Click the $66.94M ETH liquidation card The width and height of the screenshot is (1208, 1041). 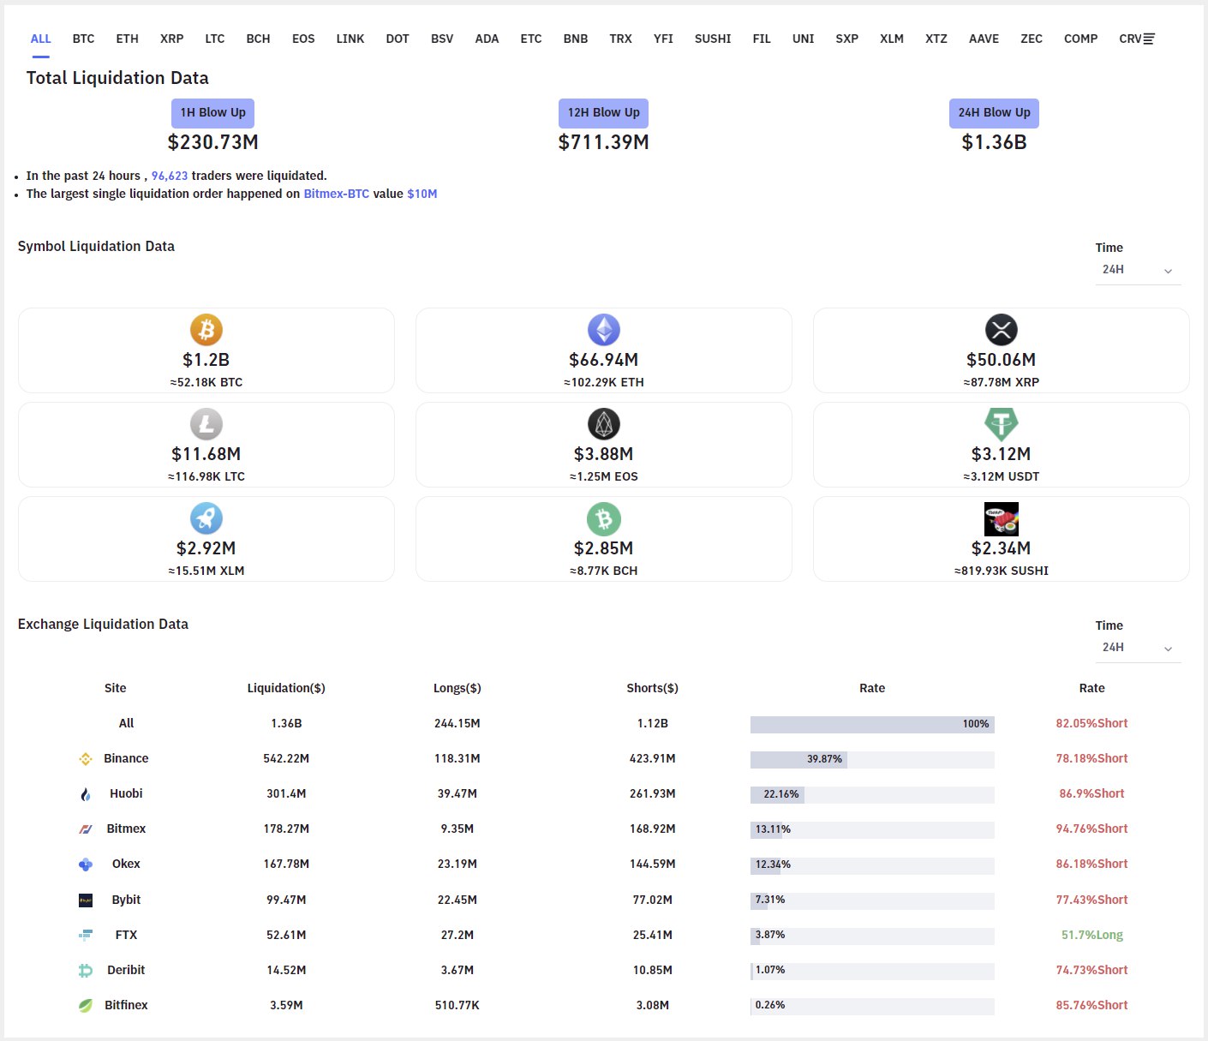coord(604,350)
